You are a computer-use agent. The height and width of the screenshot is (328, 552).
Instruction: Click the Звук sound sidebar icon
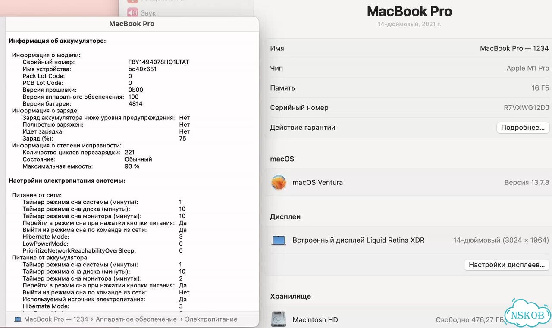tap(132, 12)
